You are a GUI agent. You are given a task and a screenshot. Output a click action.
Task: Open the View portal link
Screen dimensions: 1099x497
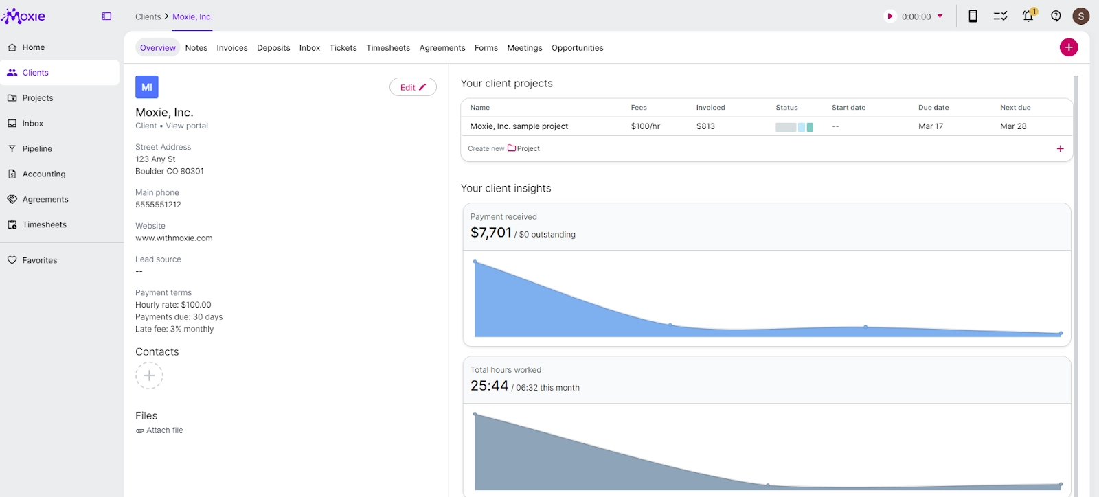[x=187, y=126]
